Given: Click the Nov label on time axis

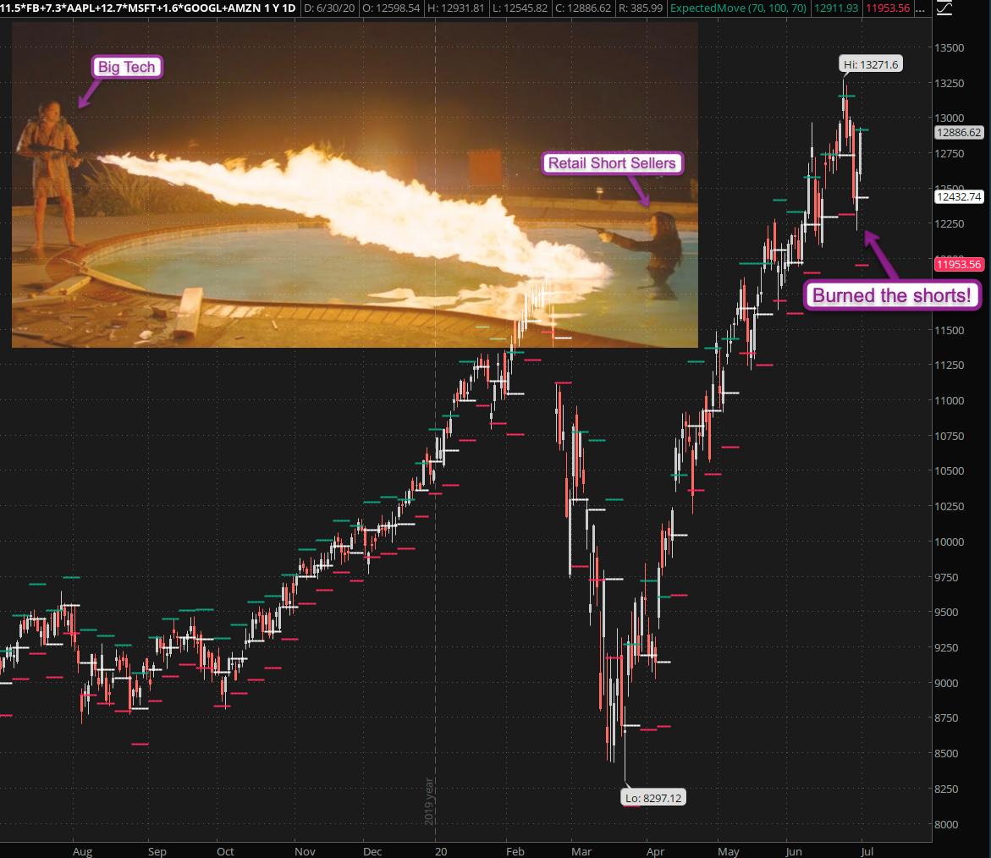Looking at the screenshot, I should pos(305,852).
